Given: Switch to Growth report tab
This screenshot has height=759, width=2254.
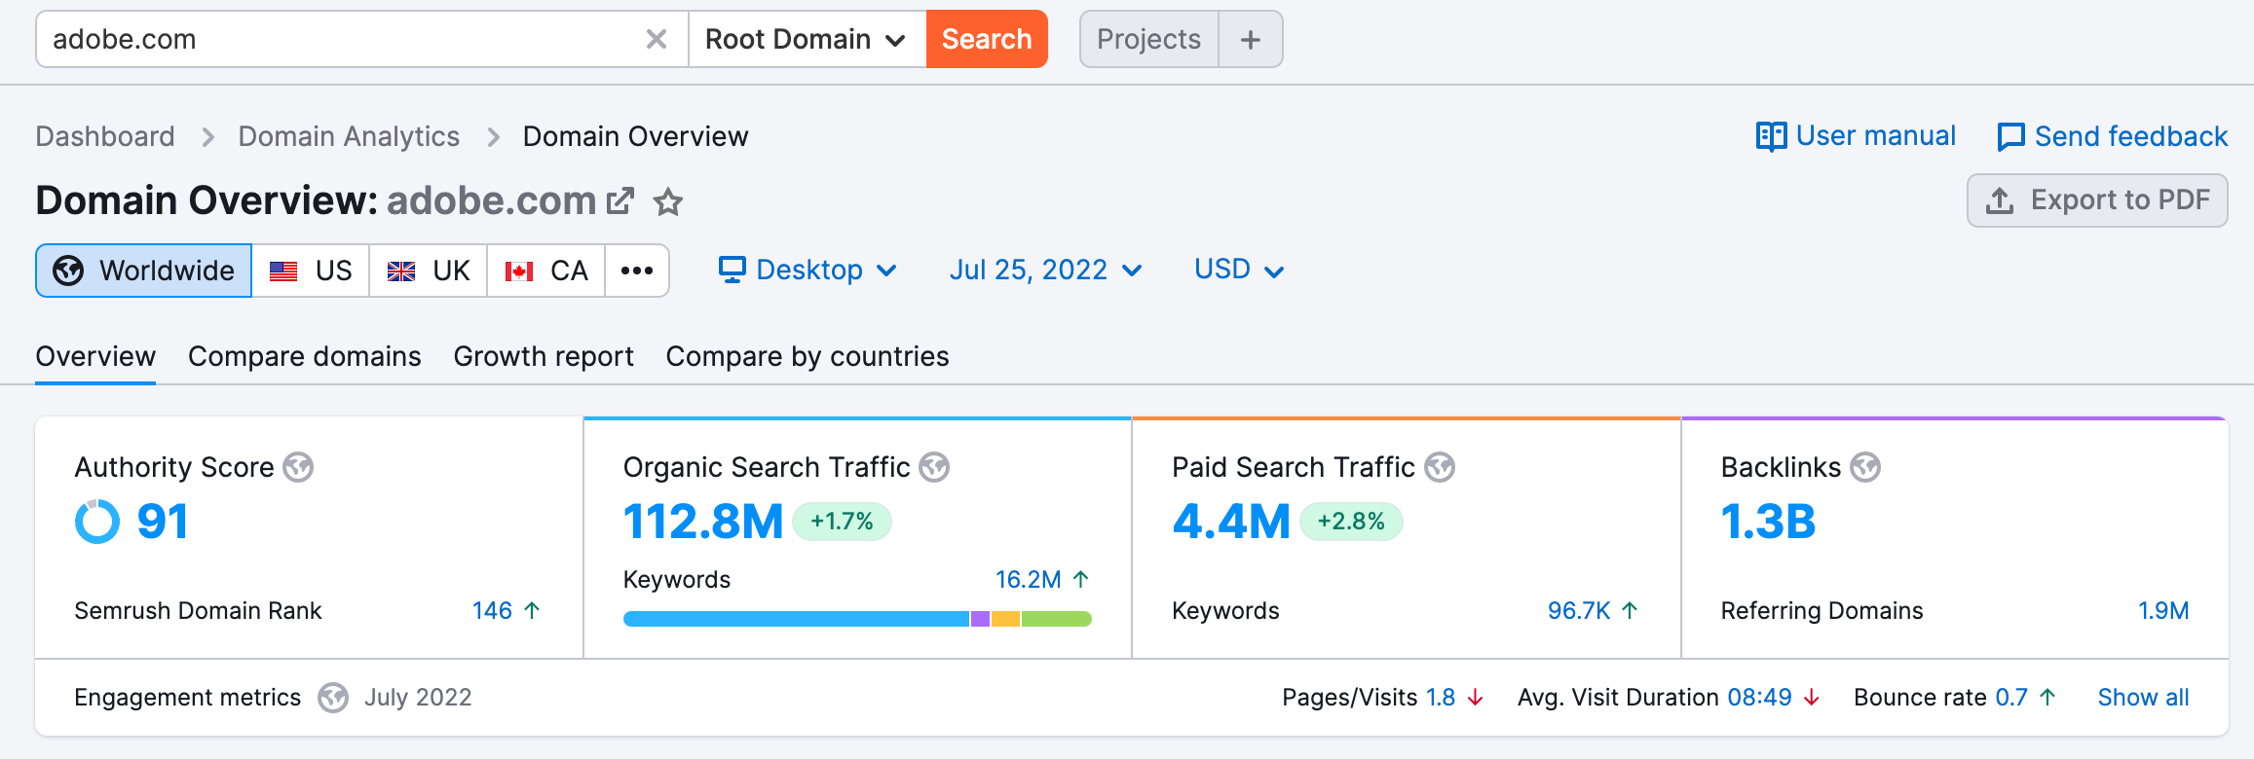Looking at the screenshot, I should (544, 356).
